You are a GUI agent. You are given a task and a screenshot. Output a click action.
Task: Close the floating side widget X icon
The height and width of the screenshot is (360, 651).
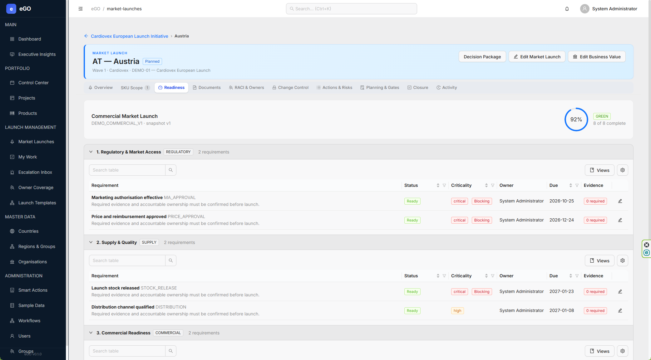[x=647, y=245]
